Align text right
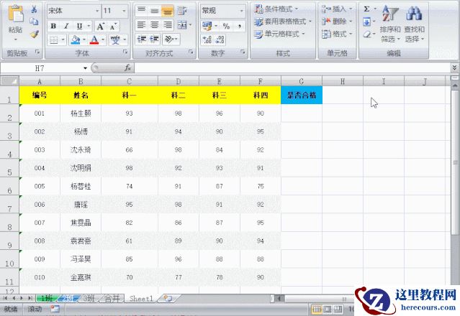460x316 pixels. coord(168,25)
